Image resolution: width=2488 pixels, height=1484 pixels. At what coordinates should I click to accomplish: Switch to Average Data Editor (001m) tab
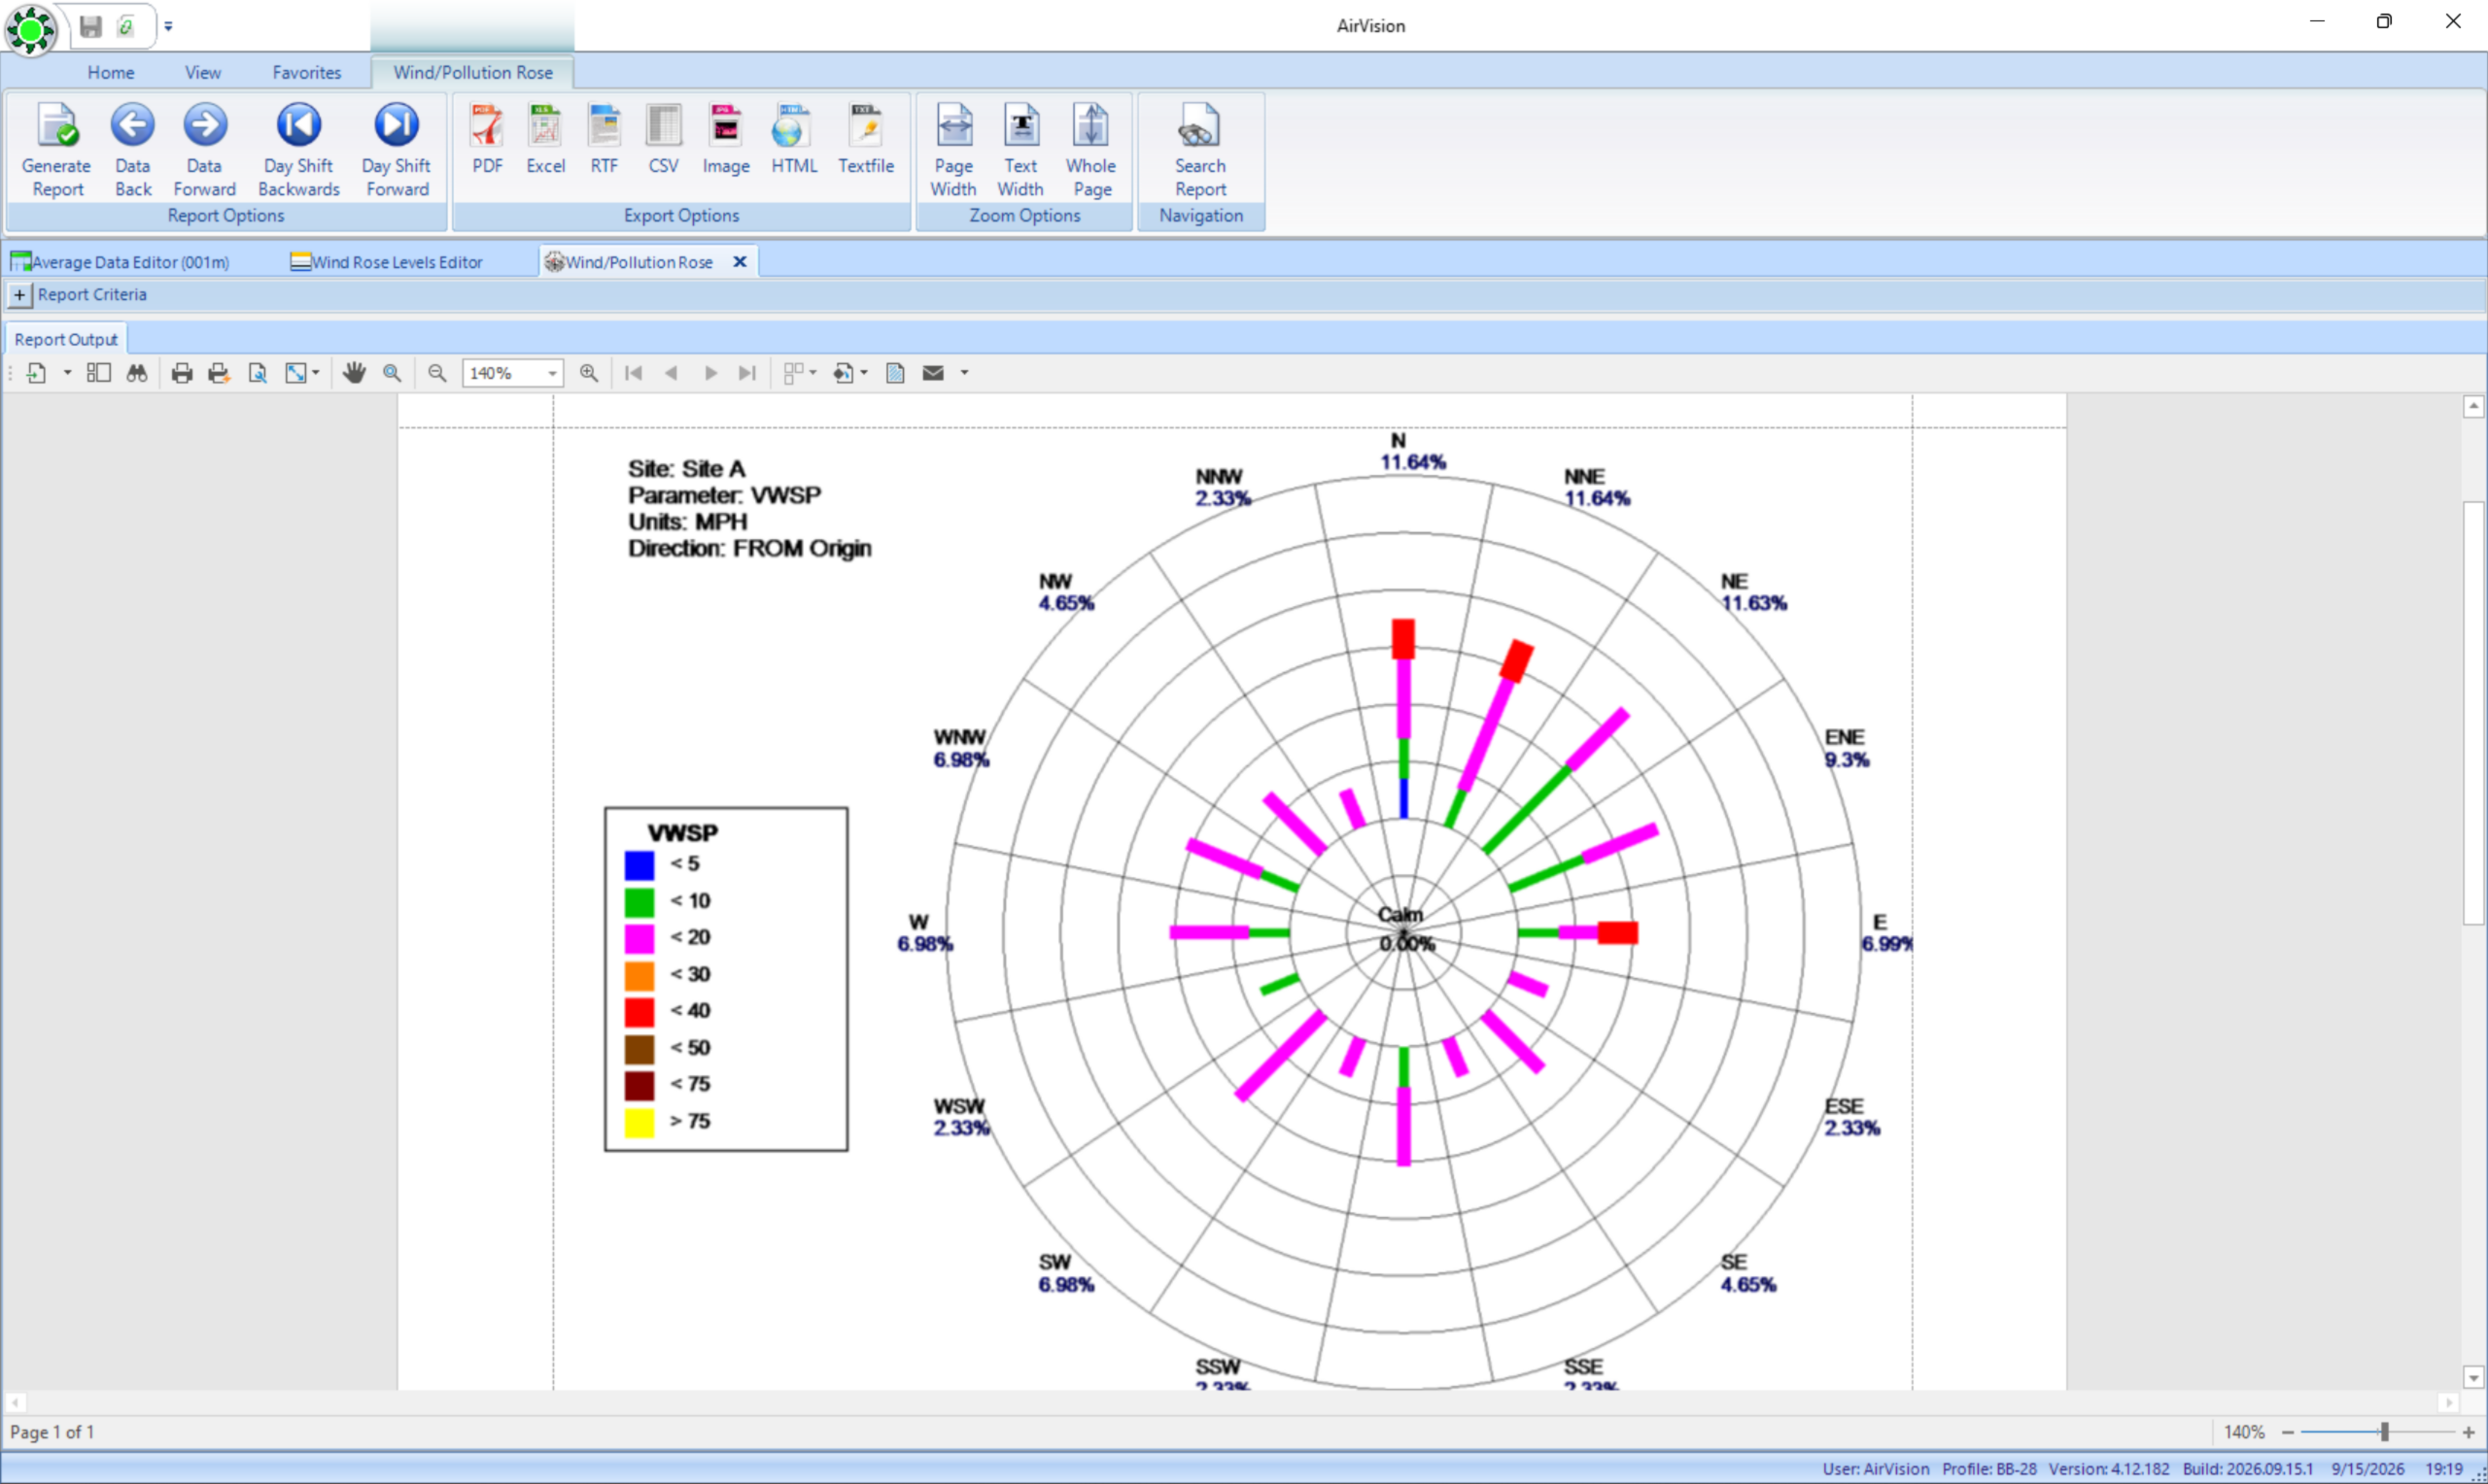[x=121, y=262]
